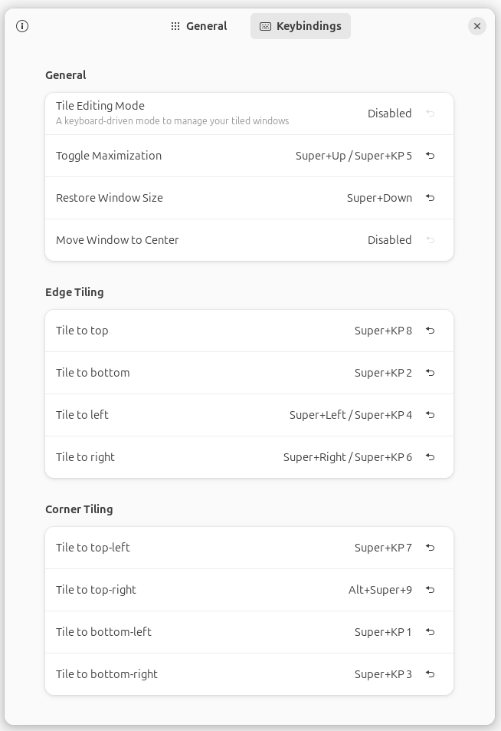
Task: Change the Alt+Super+9 shortcut
Action: (x=380, y=590)
